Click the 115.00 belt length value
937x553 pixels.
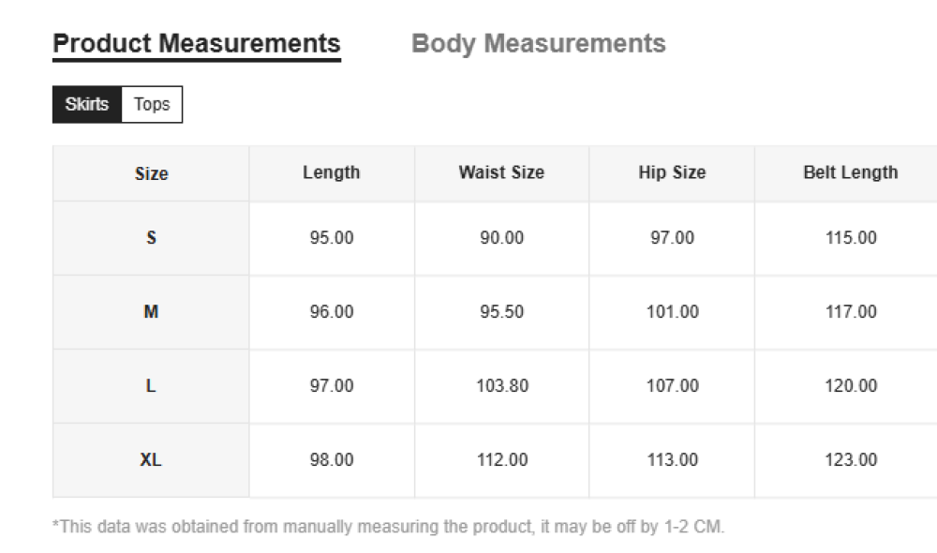(851, 238)
